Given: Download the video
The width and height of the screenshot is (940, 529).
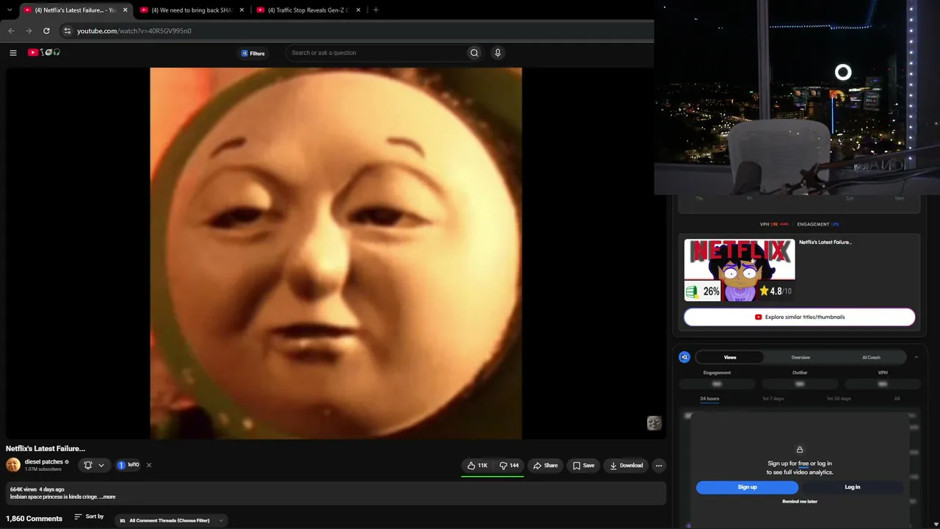Looking at the screenshot, I should pos(626,465).
